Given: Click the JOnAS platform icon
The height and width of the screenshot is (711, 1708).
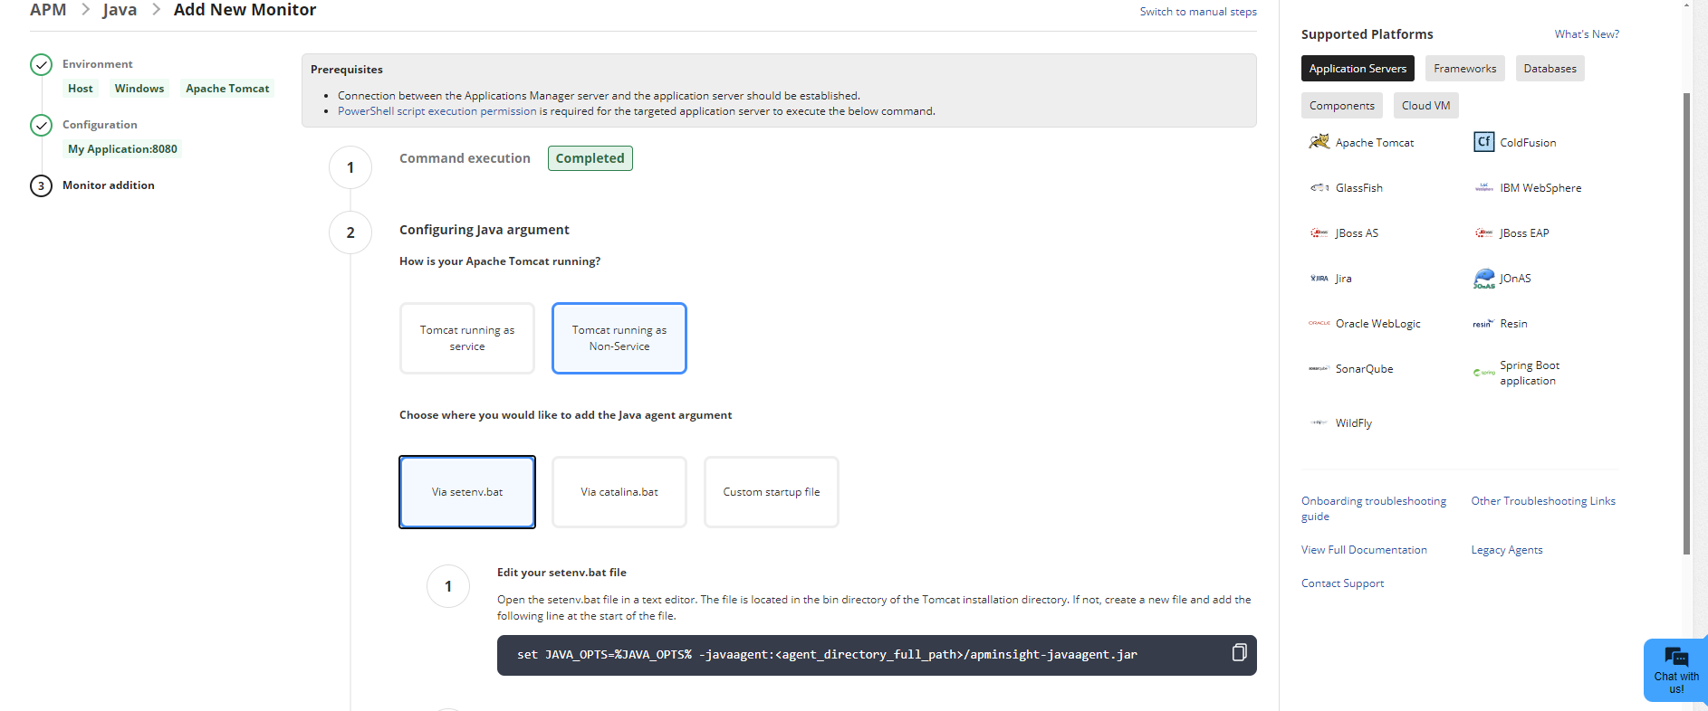Looking at the screenshot, I should pyautogui.click(x=1483, y=278).
